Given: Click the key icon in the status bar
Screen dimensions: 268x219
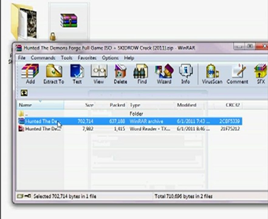Looking at the screenshot, I should click(28, 196).
